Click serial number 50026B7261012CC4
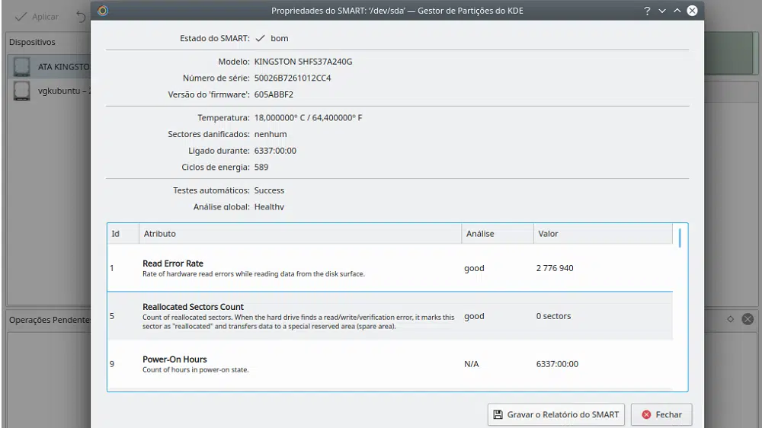Screen dimensions: 762x428 [293, 78]
